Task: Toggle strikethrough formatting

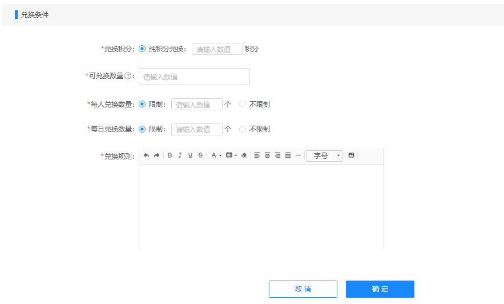Action: (200, 155)
